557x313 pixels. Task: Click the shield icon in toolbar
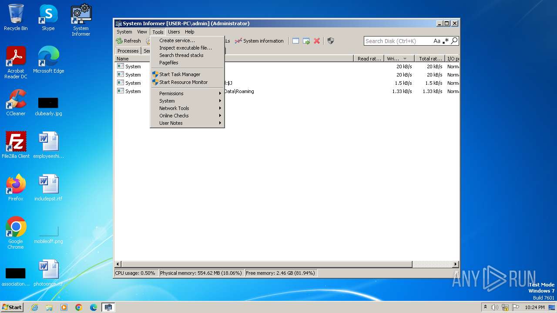331,41
